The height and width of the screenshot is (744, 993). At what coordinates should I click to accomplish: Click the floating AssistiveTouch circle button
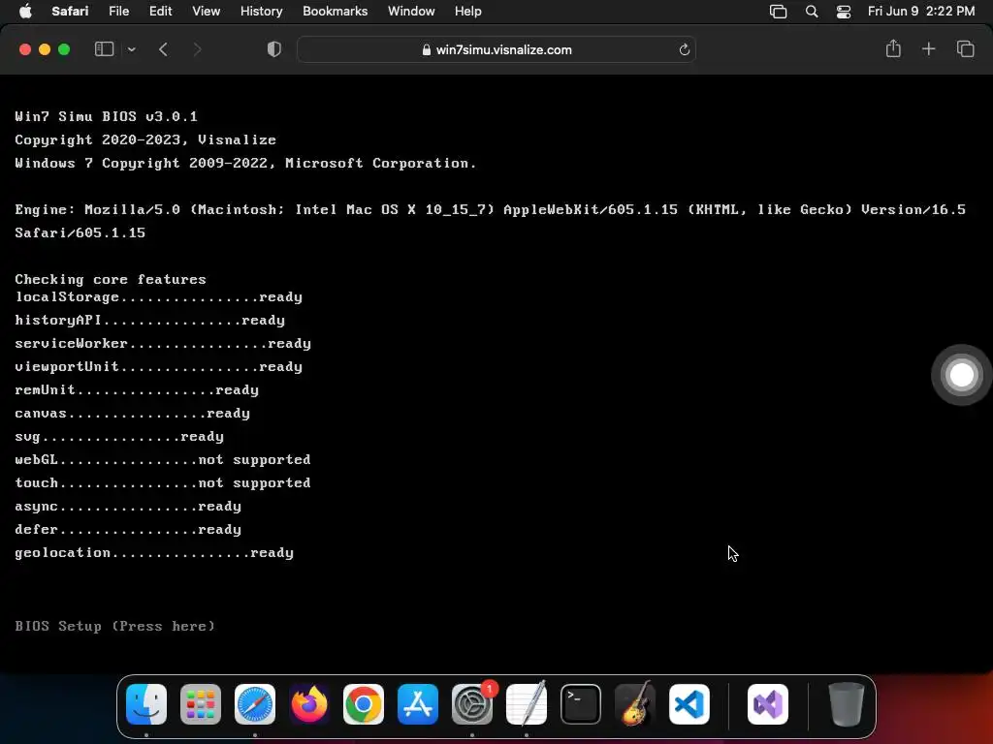point(961,375)
